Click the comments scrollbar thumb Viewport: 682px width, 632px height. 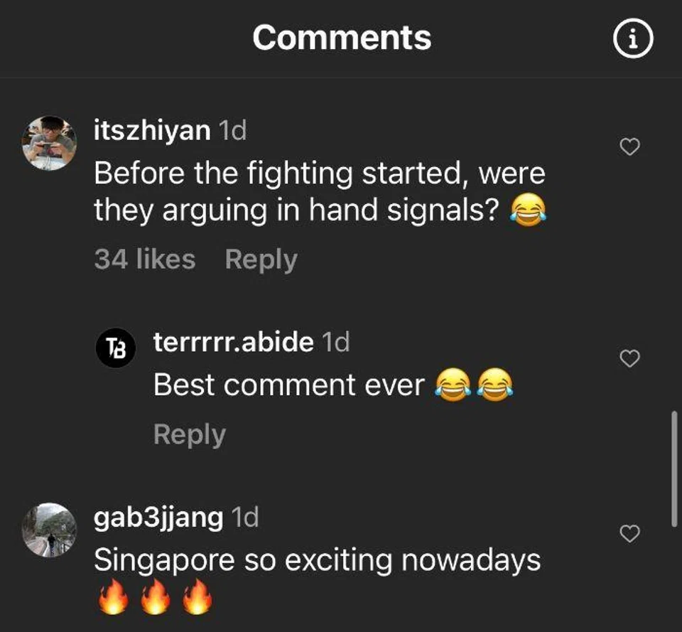tap(673, 468)
